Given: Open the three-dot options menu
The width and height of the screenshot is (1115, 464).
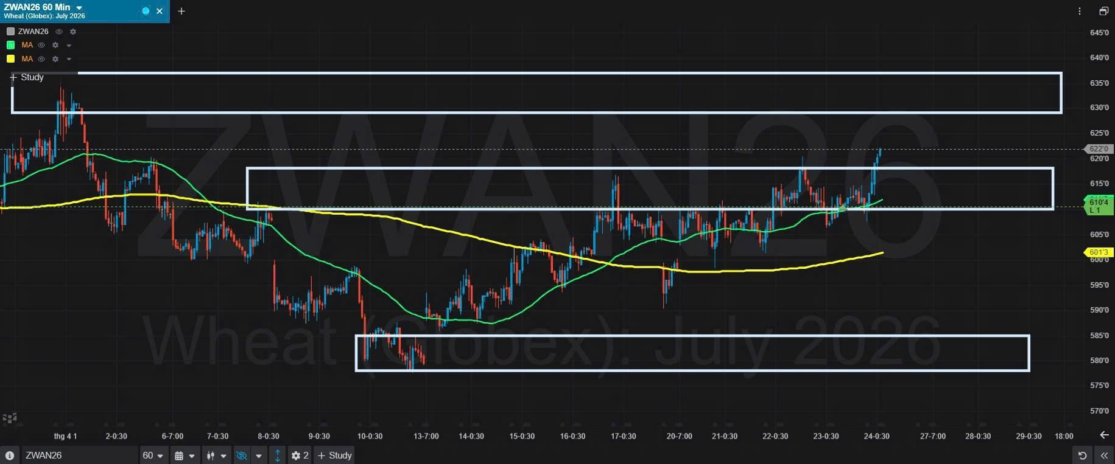Looking at the screenshot, I should point(1080,11).
